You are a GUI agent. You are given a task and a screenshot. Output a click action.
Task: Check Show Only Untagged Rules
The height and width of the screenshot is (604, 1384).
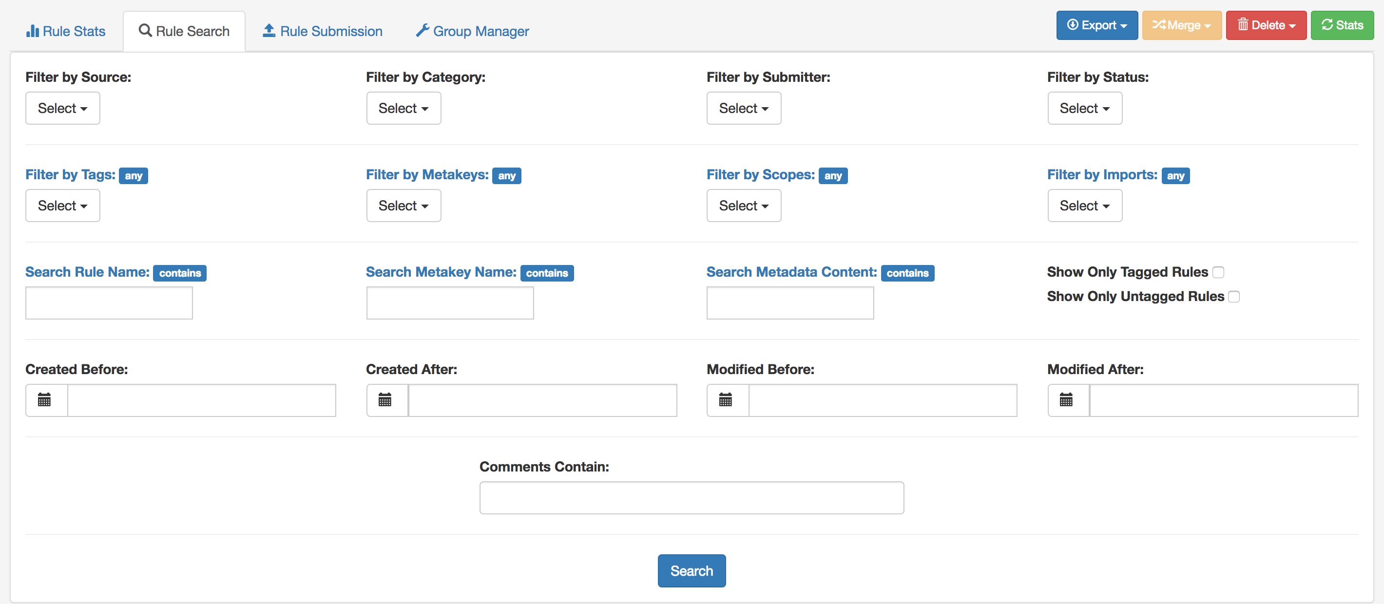click(x=1234, y=297)
